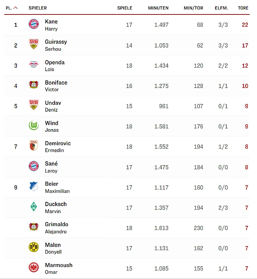Toggle sort order with the PL. arrow

[x=15, y=8]
